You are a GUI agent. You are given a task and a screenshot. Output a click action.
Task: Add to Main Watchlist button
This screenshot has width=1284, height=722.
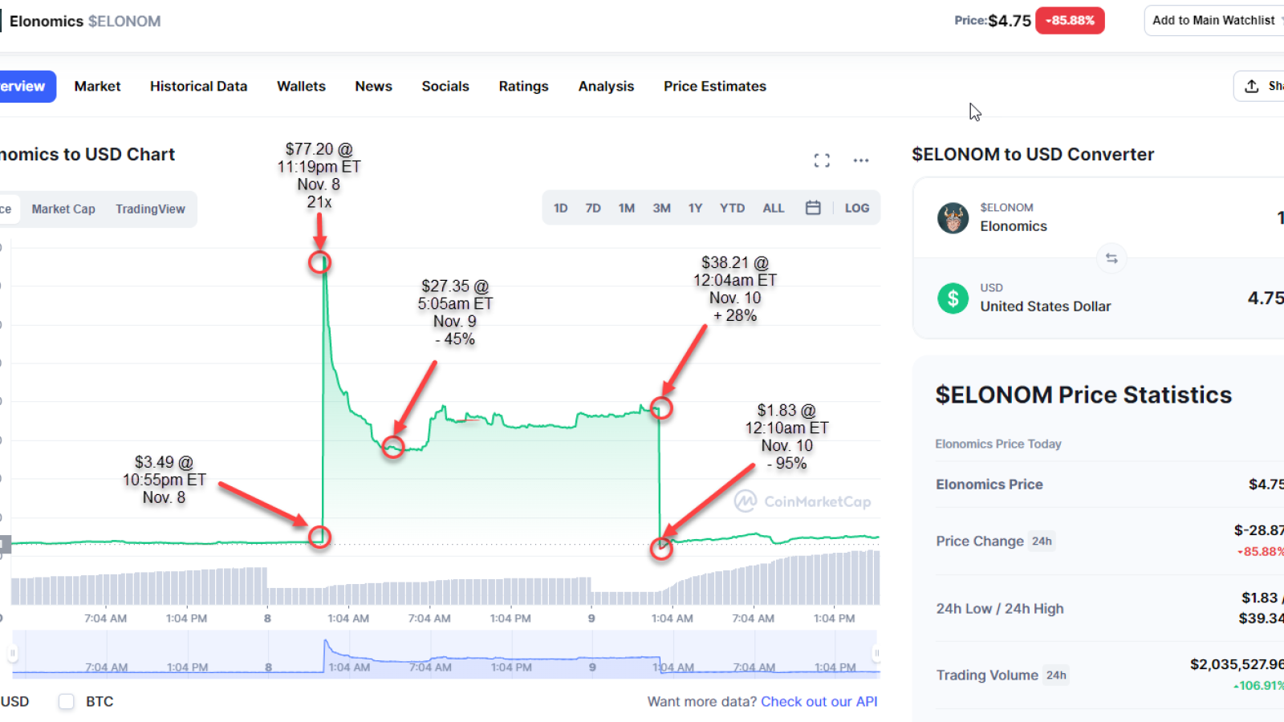pos(1215,20)
